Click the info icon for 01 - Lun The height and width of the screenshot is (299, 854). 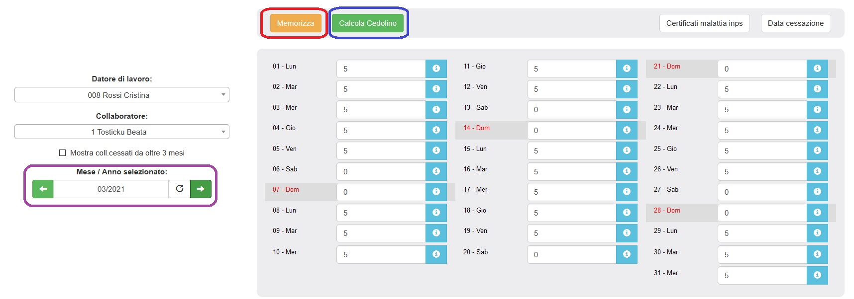tap(436, 69)
